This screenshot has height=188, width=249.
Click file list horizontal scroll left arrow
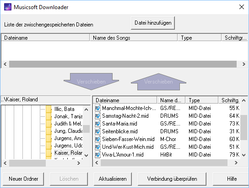(x=97, y=162)
